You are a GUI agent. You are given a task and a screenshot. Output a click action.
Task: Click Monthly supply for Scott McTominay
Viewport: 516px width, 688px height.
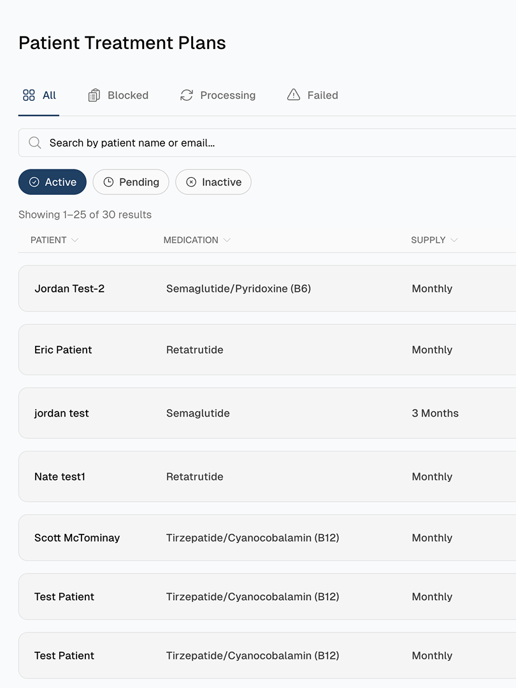[432, 538]
